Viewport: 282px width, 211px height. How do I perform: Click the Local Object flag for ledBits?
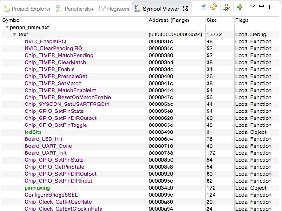point(251,132)
